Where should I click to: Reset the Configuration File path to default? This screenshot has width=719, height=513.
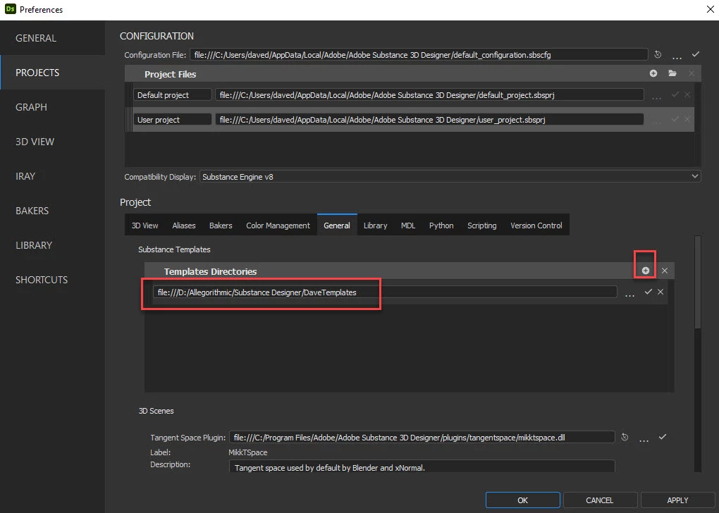(x=658, y=54)
